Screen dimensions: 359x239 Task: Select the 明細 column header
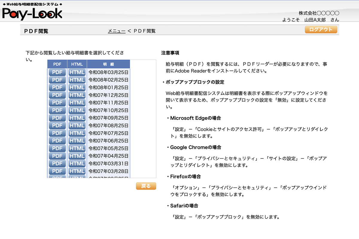pyautogui.click(x=108, y=64)
